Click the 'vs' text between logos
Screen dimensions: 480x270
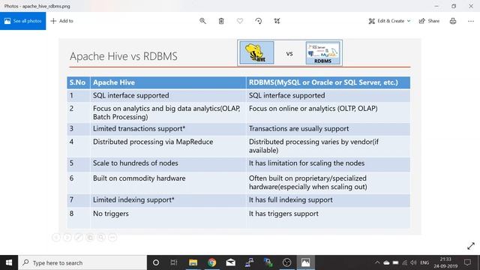click(x=289, y=53)
